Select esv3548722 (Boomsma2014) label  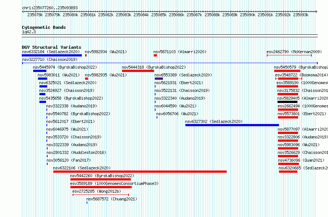click(301, 75)
